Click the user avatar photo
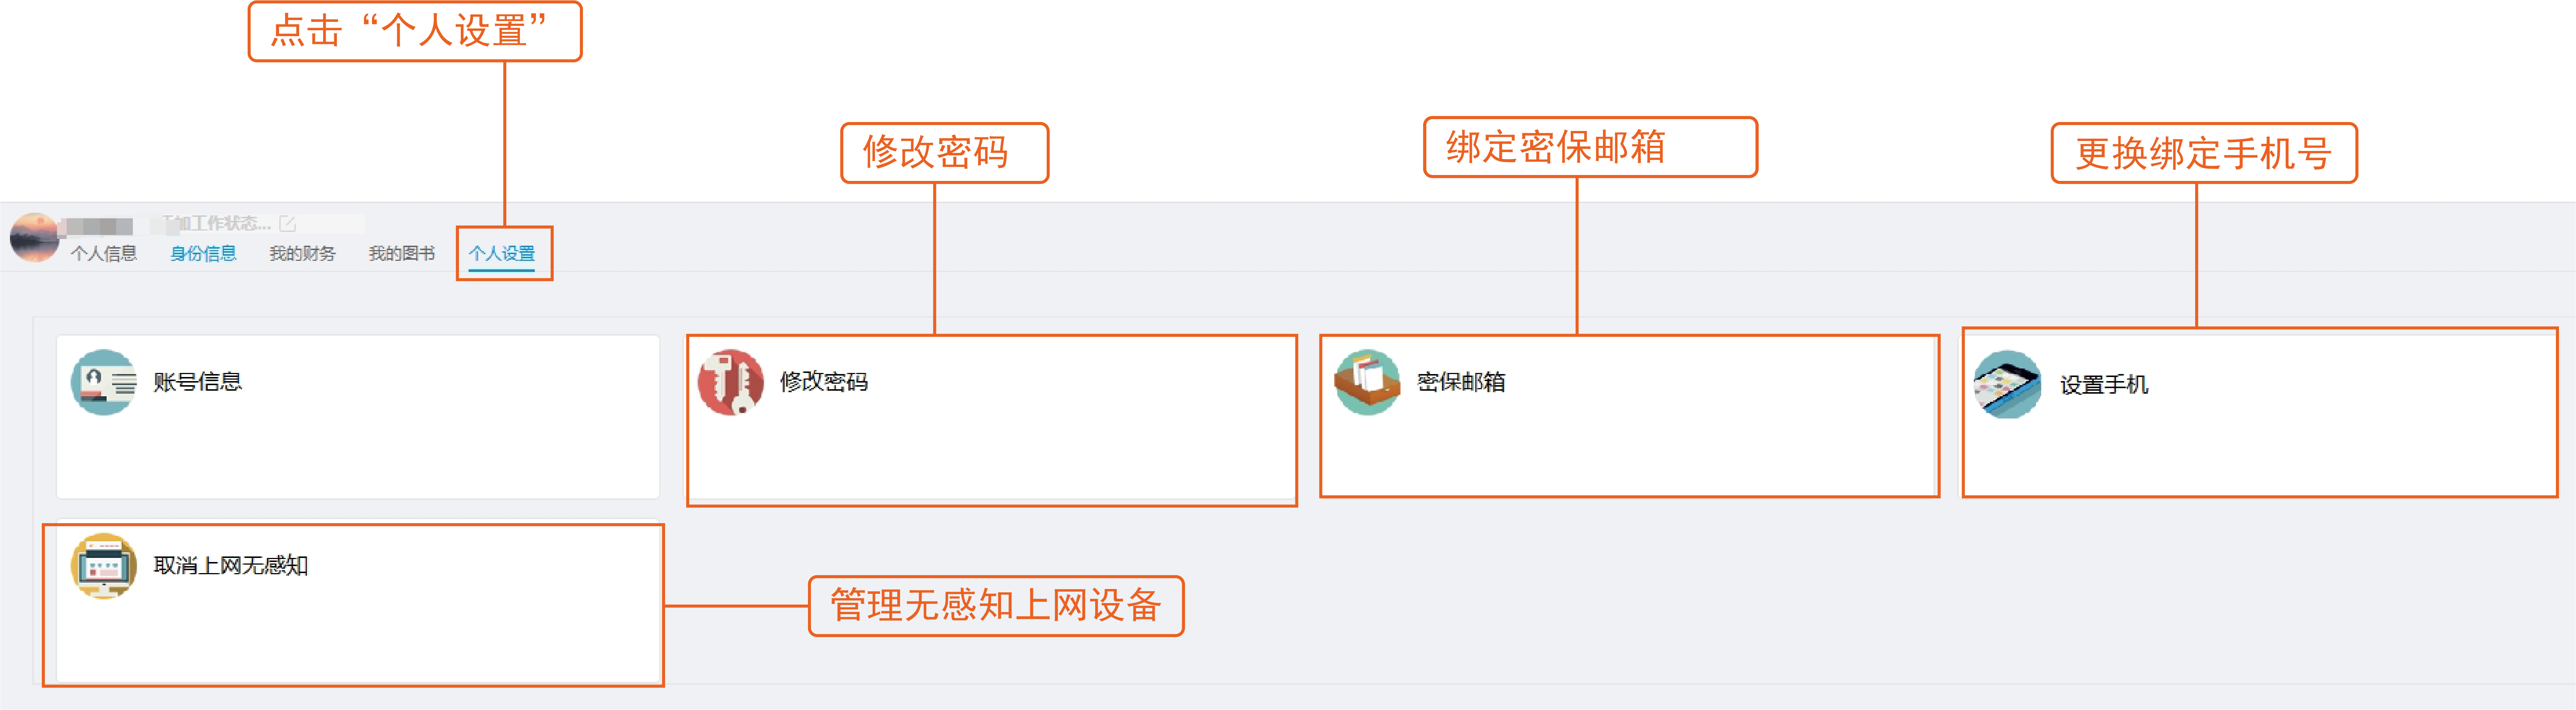This screenshot has height=710, width=2576. [34, 237]
